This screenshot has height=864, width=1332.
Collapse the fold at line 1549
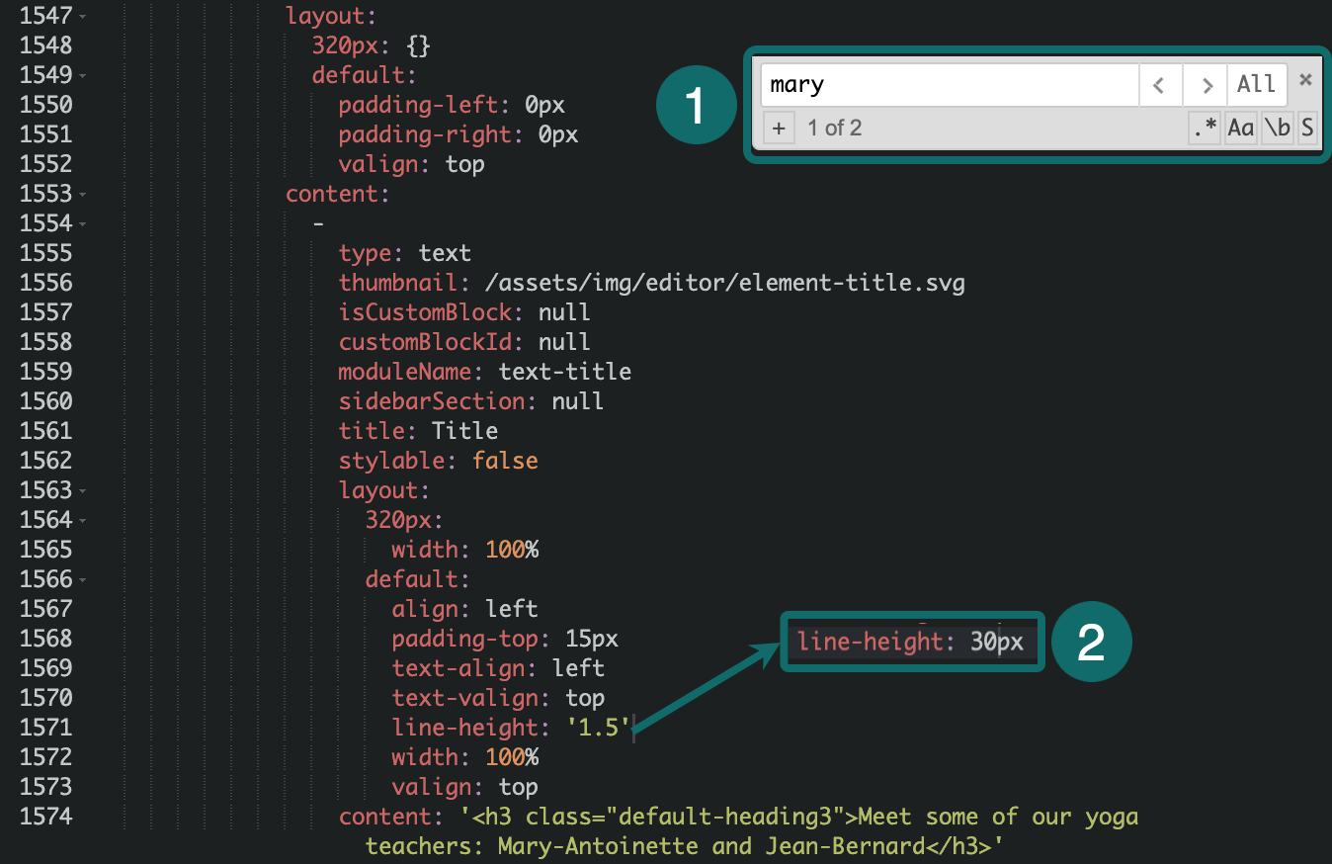coord(82,76)
